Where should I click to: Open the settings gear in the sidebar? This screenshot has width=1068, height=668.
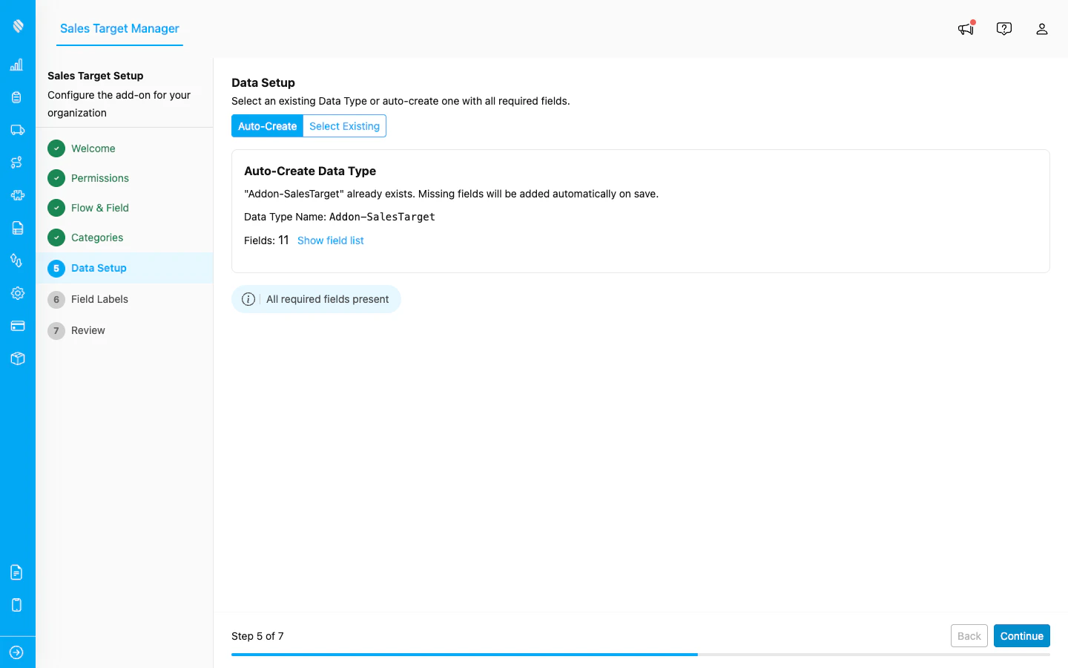17,293
